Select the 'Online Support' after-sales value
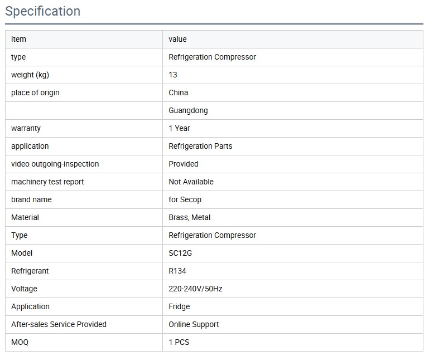 [194, 324]
